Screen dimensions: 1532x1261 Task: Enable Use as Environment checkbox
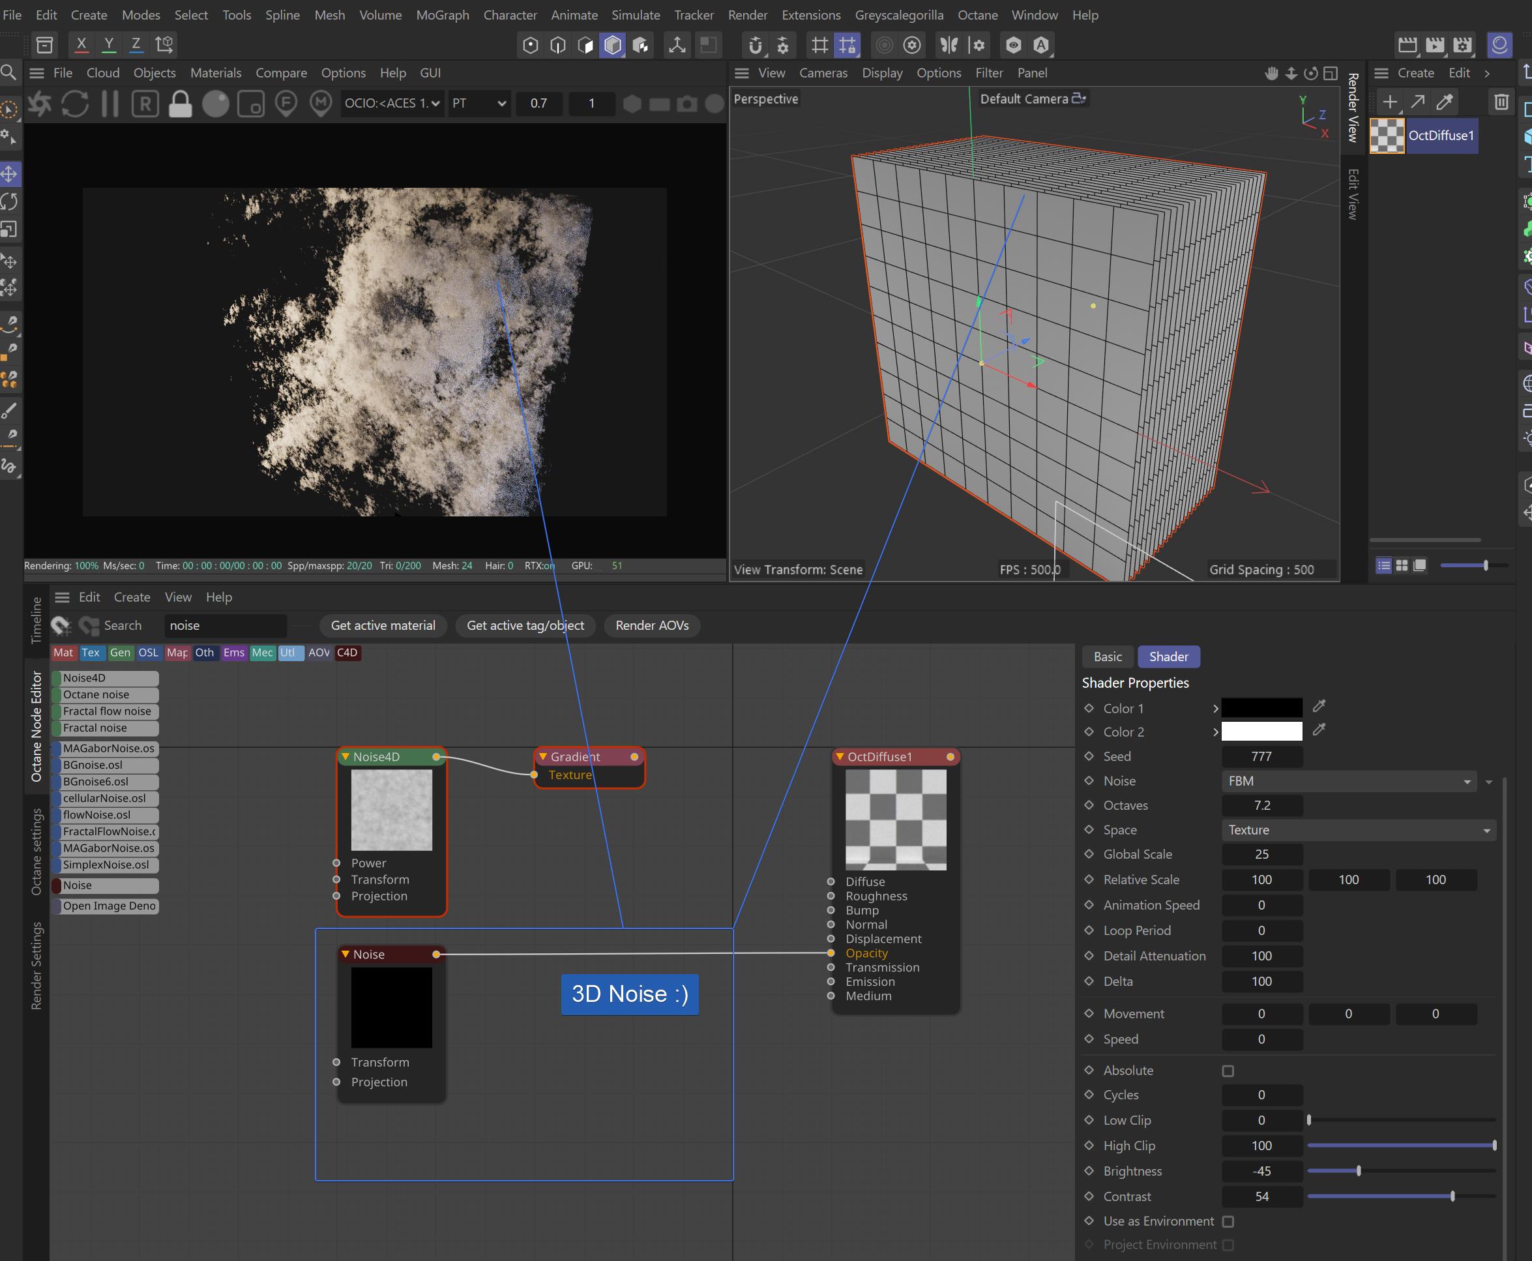[1228, 1222]
